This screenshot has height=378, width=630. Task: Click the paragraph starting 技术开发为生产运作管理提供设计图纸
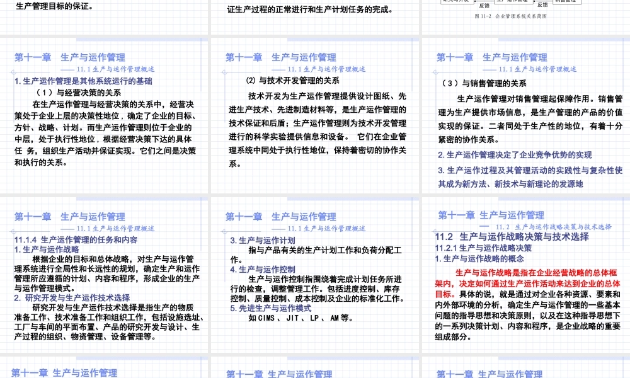click(318, 130)
